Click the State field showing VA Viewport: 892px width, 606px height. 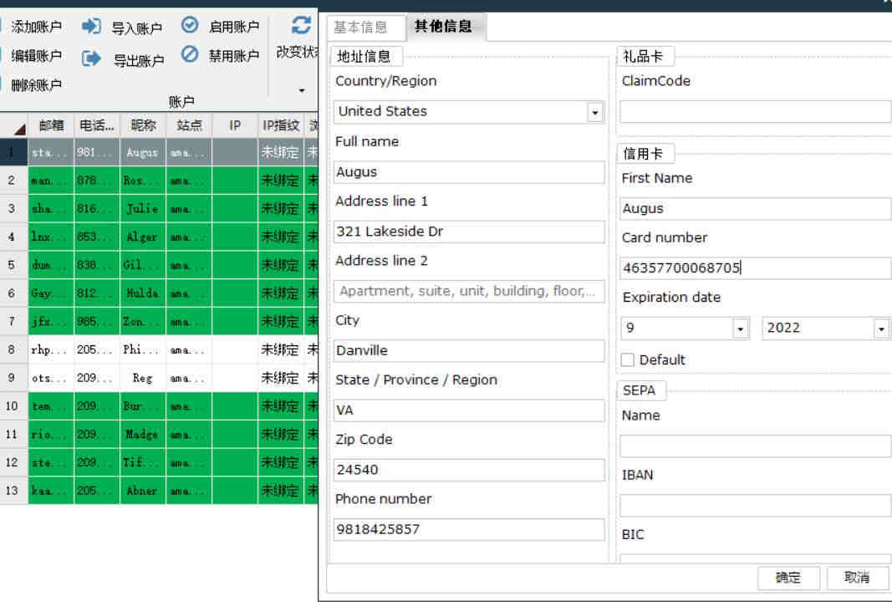pyautogui.click(x=469, y=410)
